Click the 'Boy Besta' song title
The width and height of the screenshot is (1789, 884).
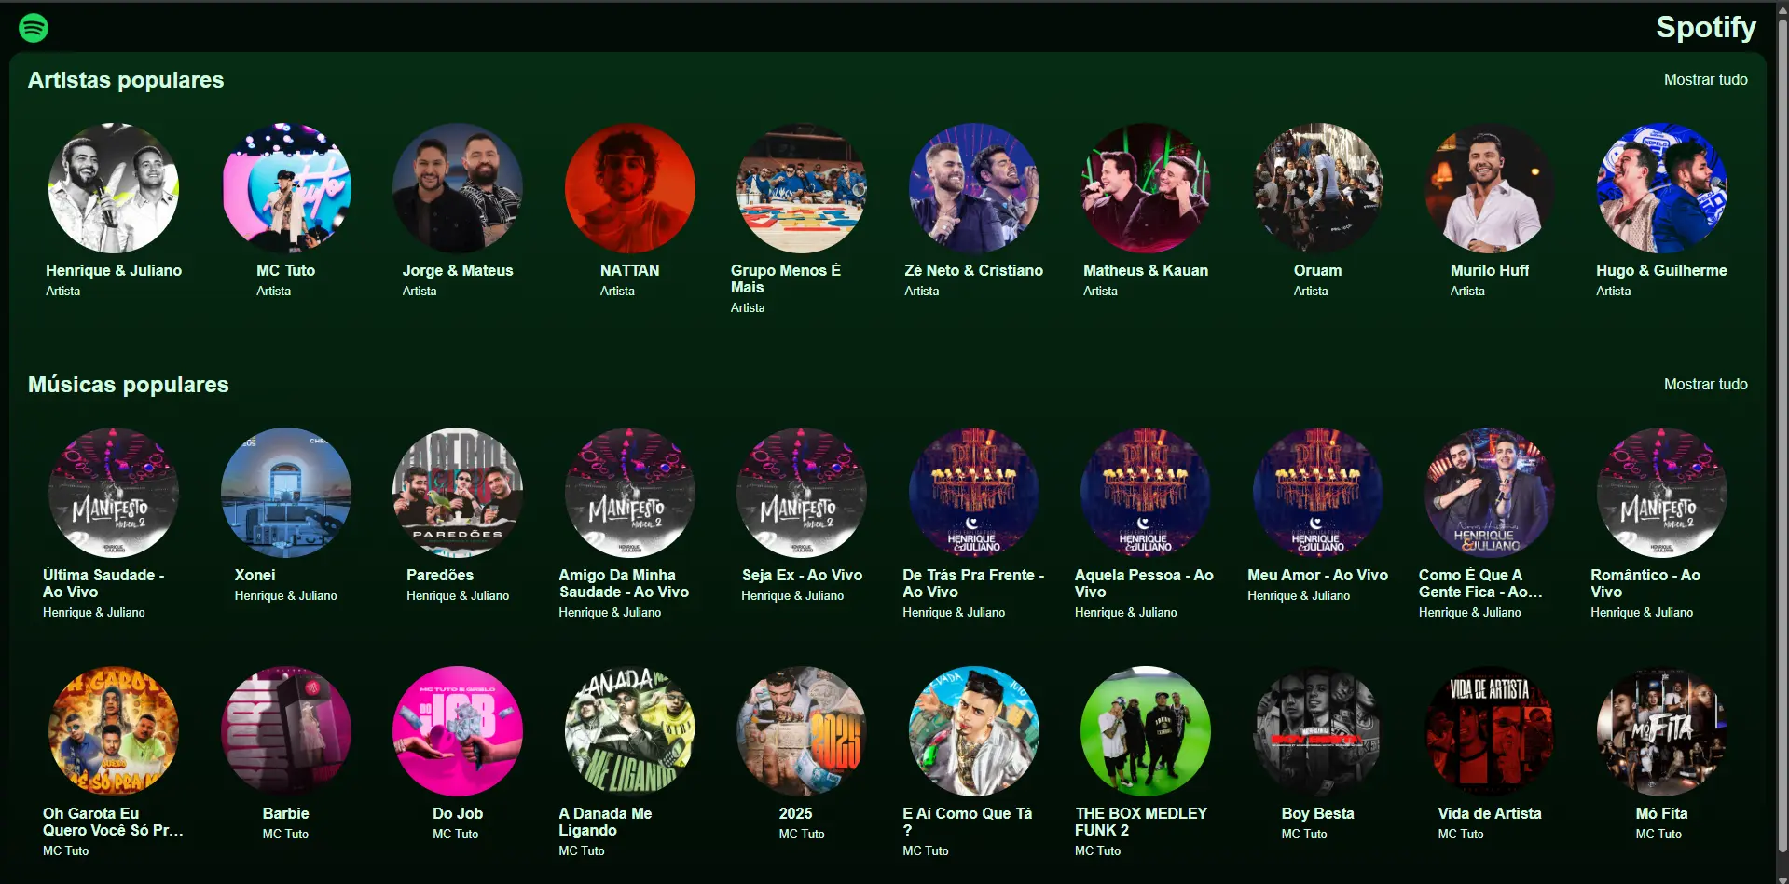click(x=1318, y=814)
